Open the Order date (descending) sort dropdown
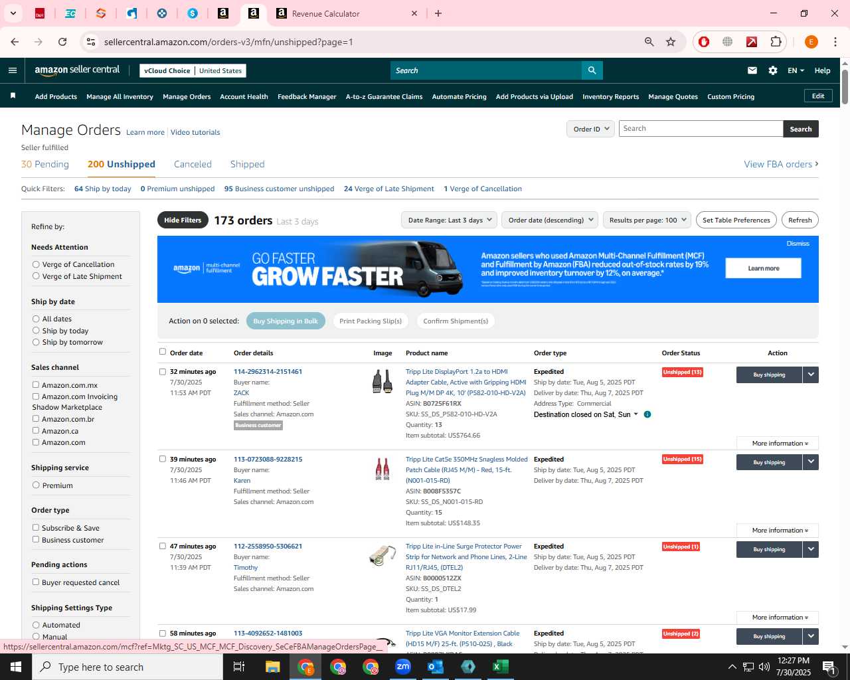Viewport: 850px width, 680px height. pyautogui.click(x=550, y=220)
